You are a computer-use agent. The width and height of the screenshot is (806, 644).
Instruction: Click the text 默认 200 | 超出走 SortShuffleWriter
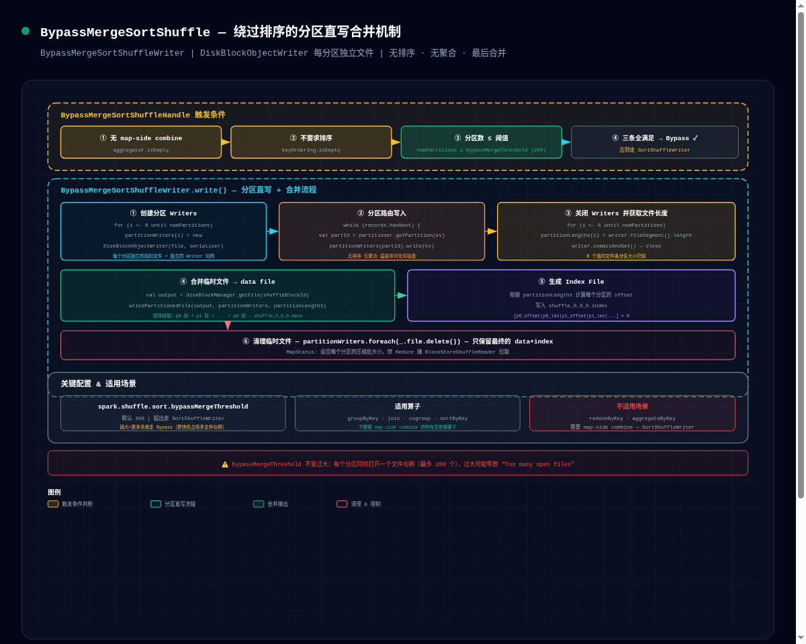(x=173, y=418)
